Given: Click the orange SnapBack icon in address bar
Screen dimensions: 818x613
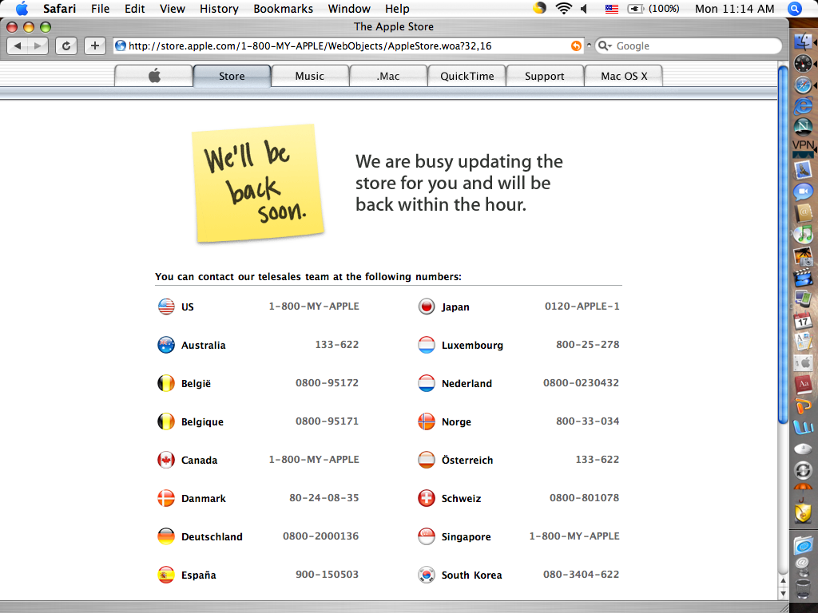Looking at the screenshot, I should [576, 45].
